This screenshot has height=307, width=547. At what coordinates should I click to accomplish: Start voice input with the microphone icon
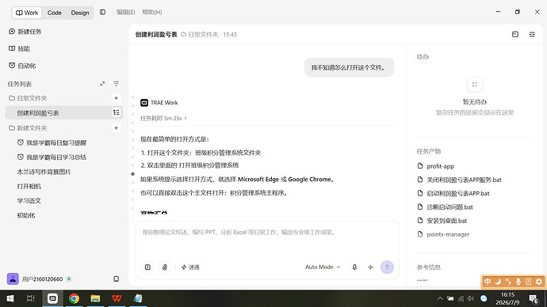point(354,267)
